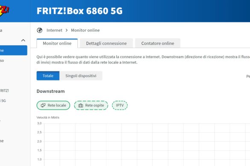Click the 2,0 value on chart axis
Image resolution: width=250 pixels, height=166 pixels.
(39, 141)
